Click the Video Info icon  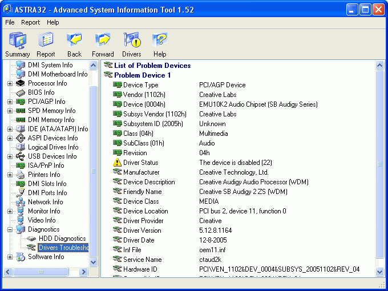21,220
